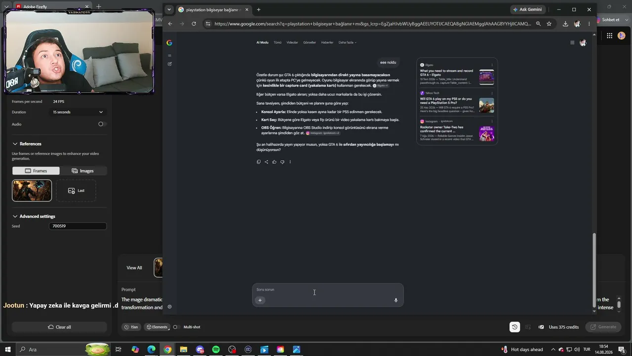Click the Generate button

click(x=603, y=327)
